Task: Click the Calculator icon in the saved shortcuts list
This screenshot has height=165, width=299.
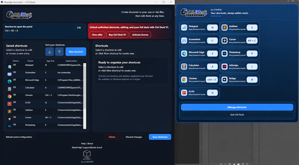Action: 9,89
